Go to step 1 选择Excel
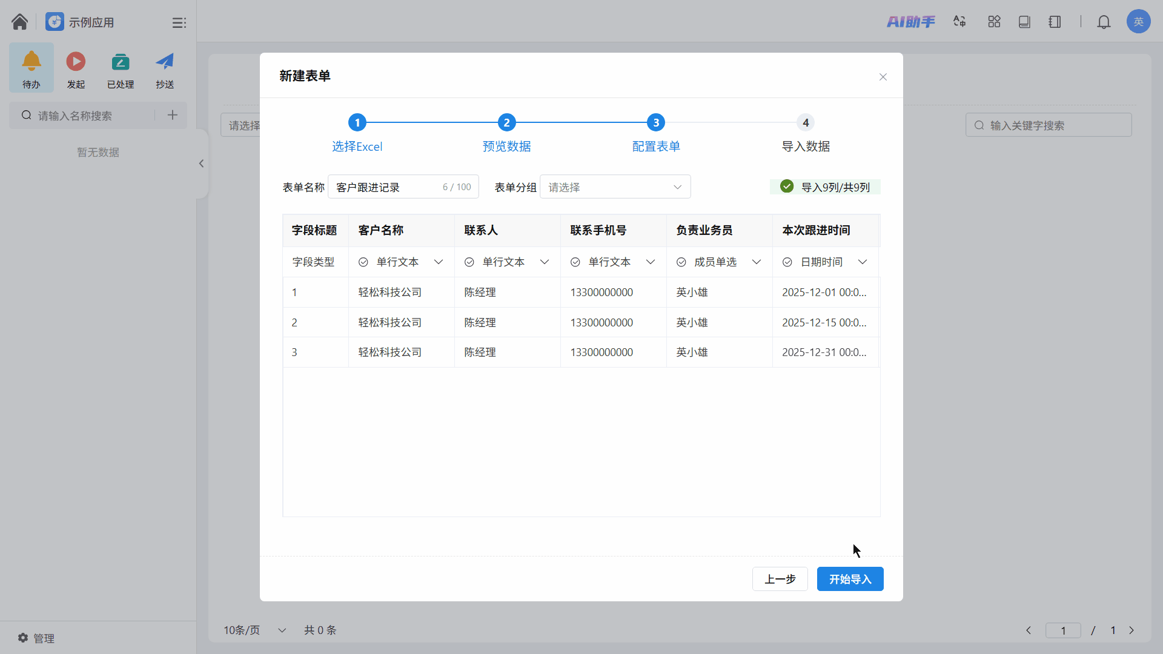 pyautogui.click(x=357, y=123)
